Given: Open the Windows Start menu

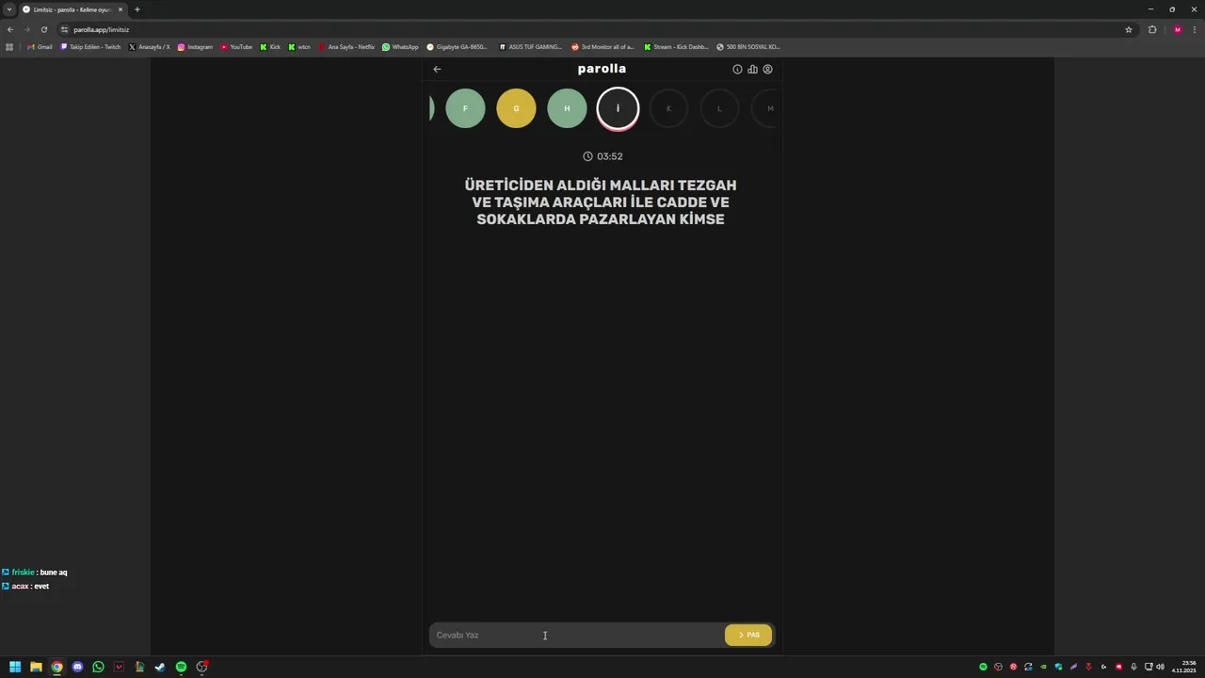Looking at the screenshot, I should pyautogui.click(x=15, y=667).
